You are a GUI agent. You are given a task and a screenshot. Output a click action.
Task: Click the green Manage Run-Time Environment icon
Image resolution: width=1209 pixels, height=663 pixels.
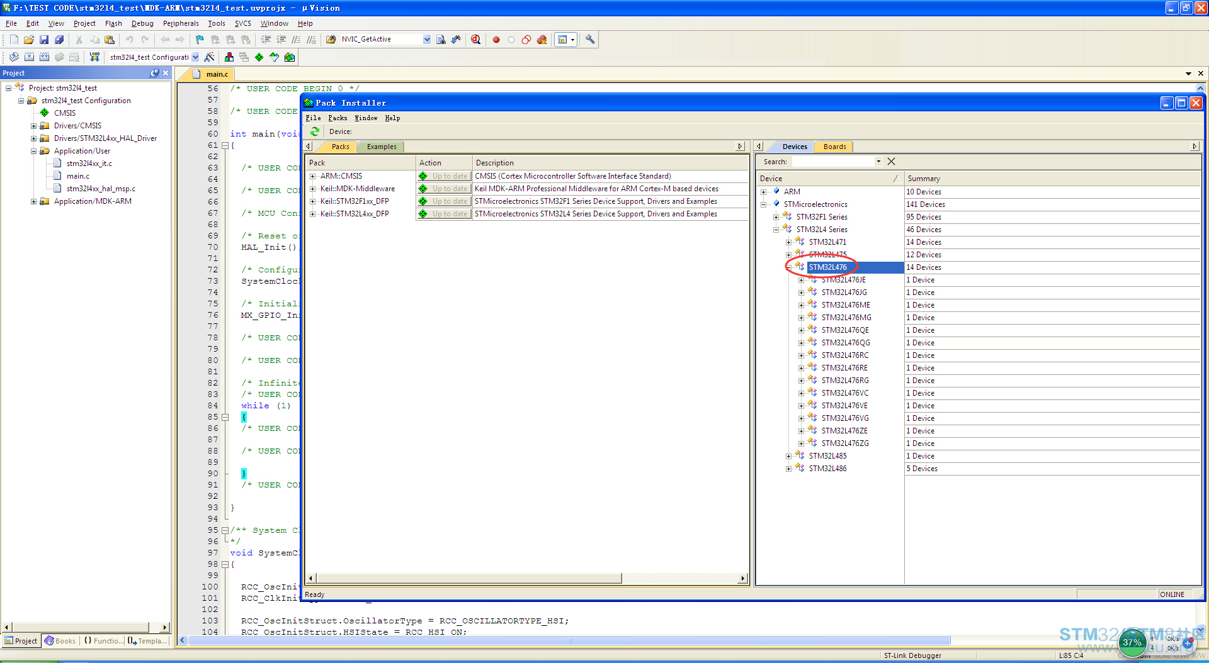[x=259, y=57]
